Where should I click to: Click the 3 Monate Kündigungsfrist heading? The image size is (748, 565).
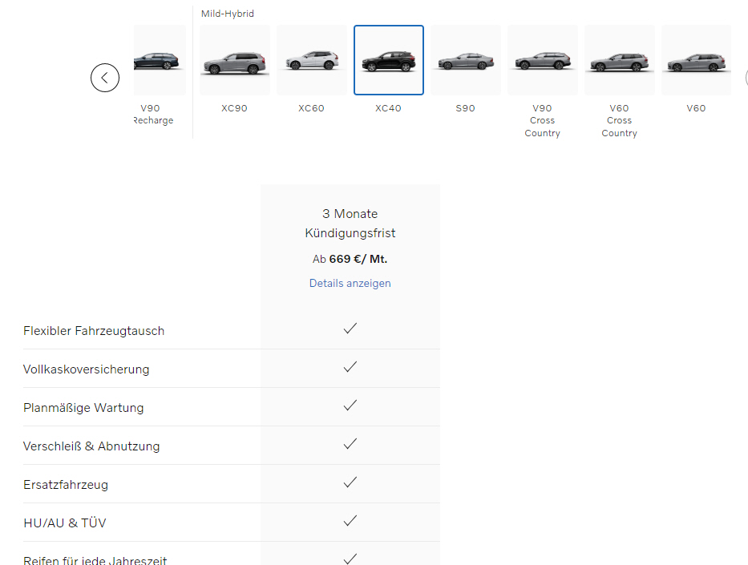pyautogui.click(x=350, y=223)
